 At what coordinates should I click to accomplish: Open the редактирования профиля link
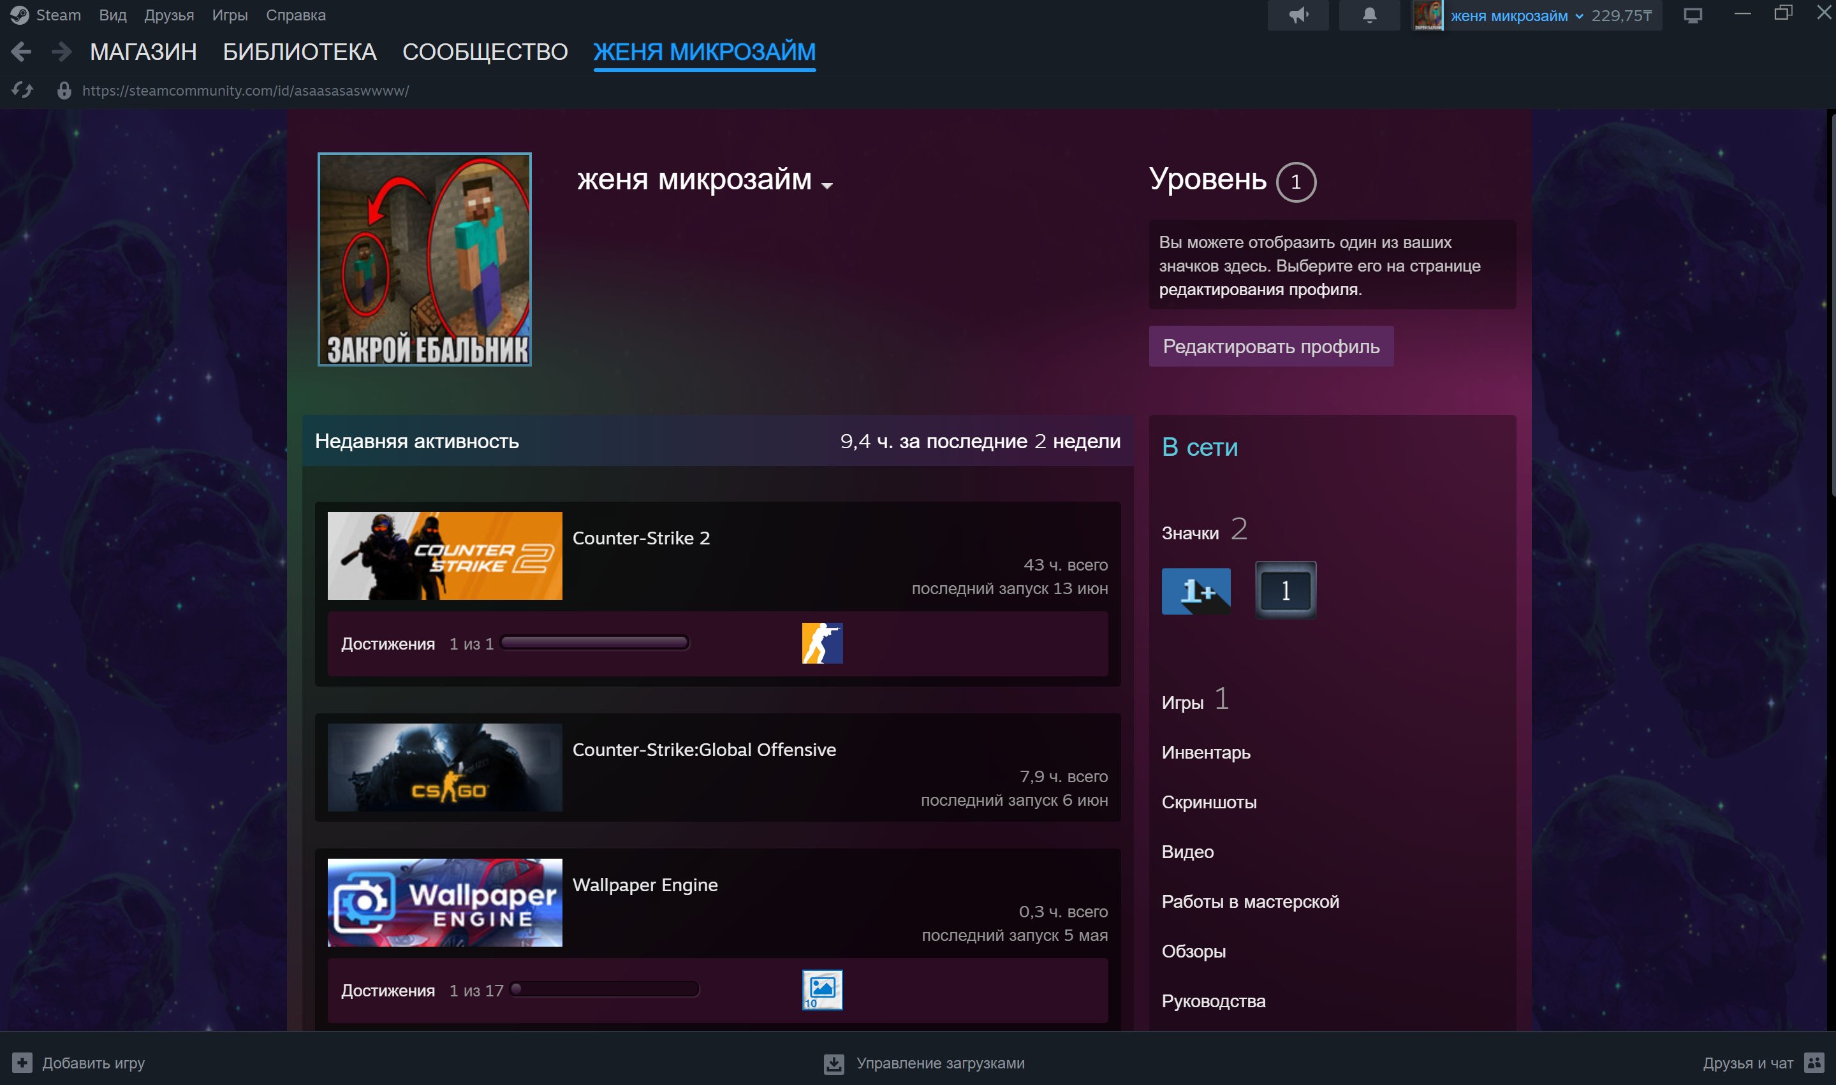tap(1260, 289)
